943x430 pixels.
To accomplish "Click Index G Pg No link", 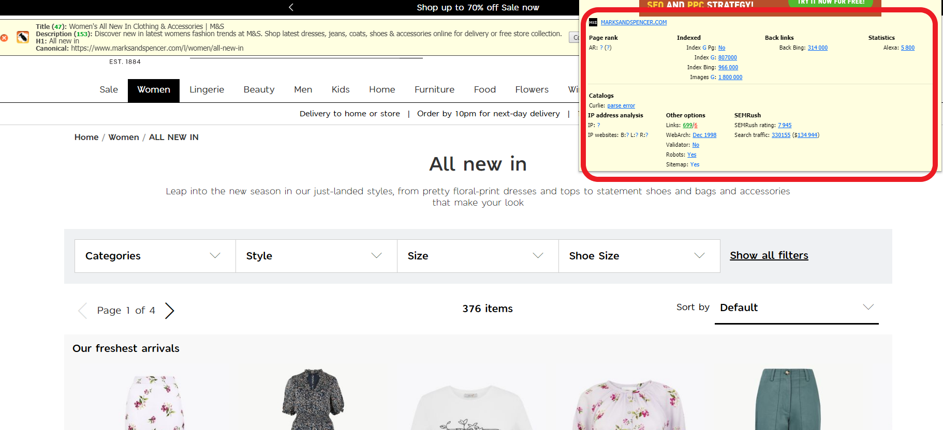I will click(721, 48).
